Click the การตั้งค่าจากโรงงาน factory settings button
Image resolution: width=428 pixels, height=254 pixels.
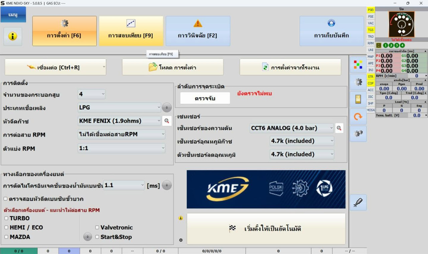pyautogui.click(x=290, y=67)
